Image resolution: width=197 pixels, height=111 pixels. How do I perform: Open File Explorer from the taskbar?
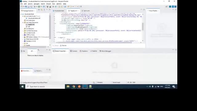click(x=68, y=87)
